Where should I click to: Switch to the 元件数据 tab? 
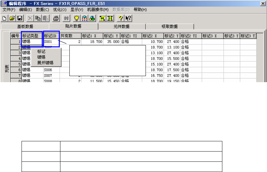(x=122, y=27)
